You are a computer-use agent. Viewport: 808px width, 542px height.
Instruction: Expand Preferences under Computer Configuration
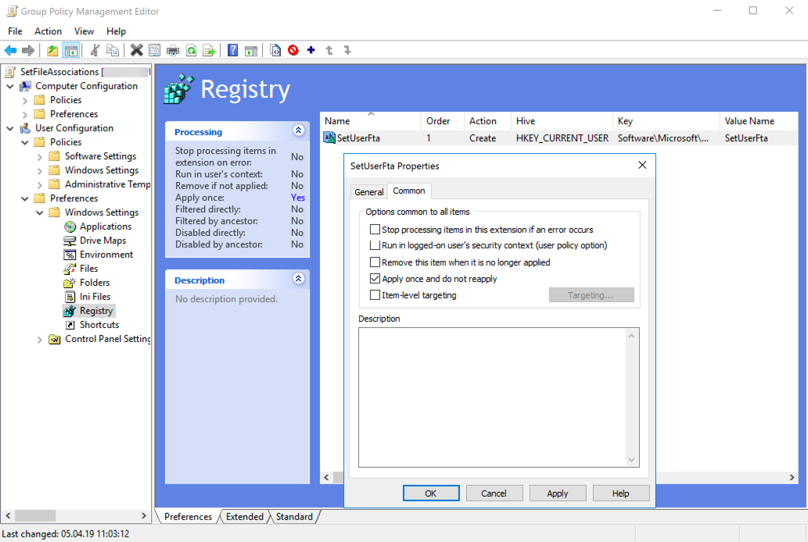point(25,114)
